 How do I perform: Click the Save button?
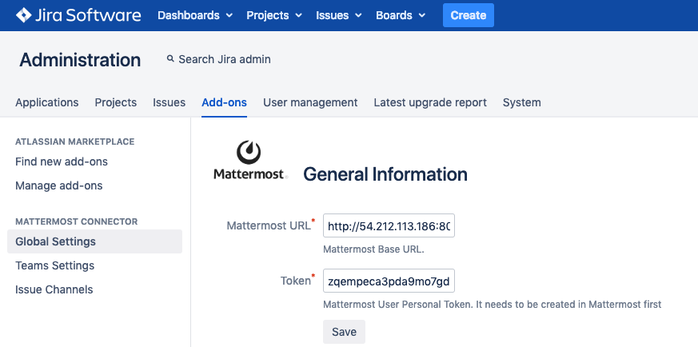click(x=344, y=332)
